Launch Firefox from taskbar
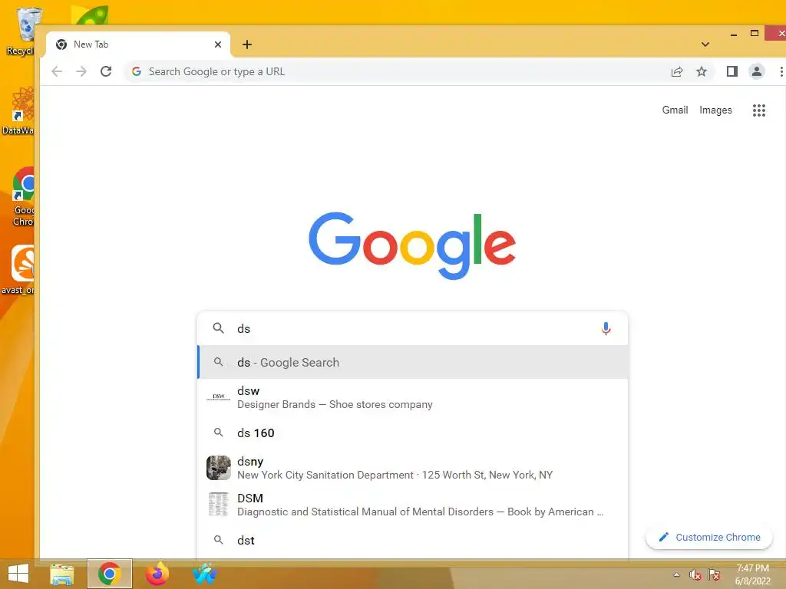786x589 pixels. click(157, 574)
